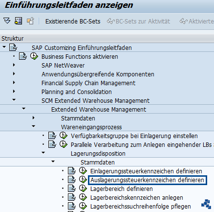Select SAP Customizing Einführungsleitfaden text

point(82,48)
